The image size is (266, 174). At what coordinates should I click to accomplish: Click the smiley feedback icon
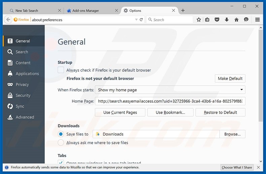[x=246, y=20]
